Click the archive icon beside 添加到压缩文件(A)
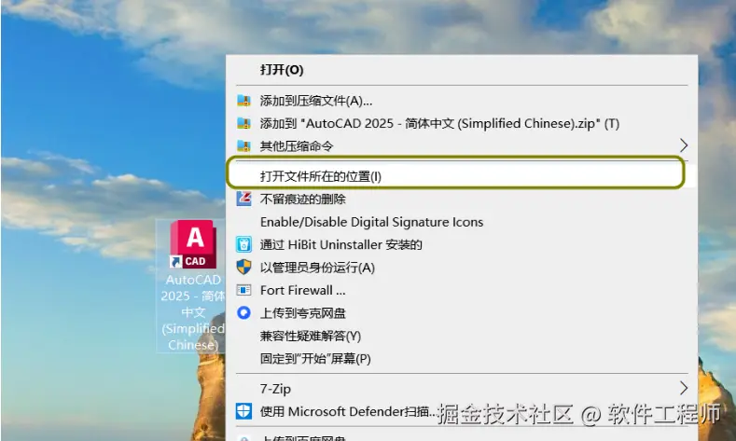The width and height of the screenshot is (736, 441). pyautogui.click(x=243, y=101)
